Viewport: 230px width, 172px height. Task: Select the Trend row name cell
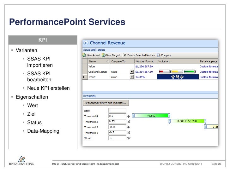tap(99, 77)
